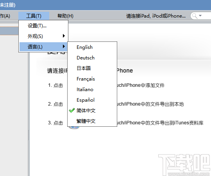The height and width of the screenshot is (176, 211).
Task: Click the step 1 text about 添加文件
Action: [140, 85]
